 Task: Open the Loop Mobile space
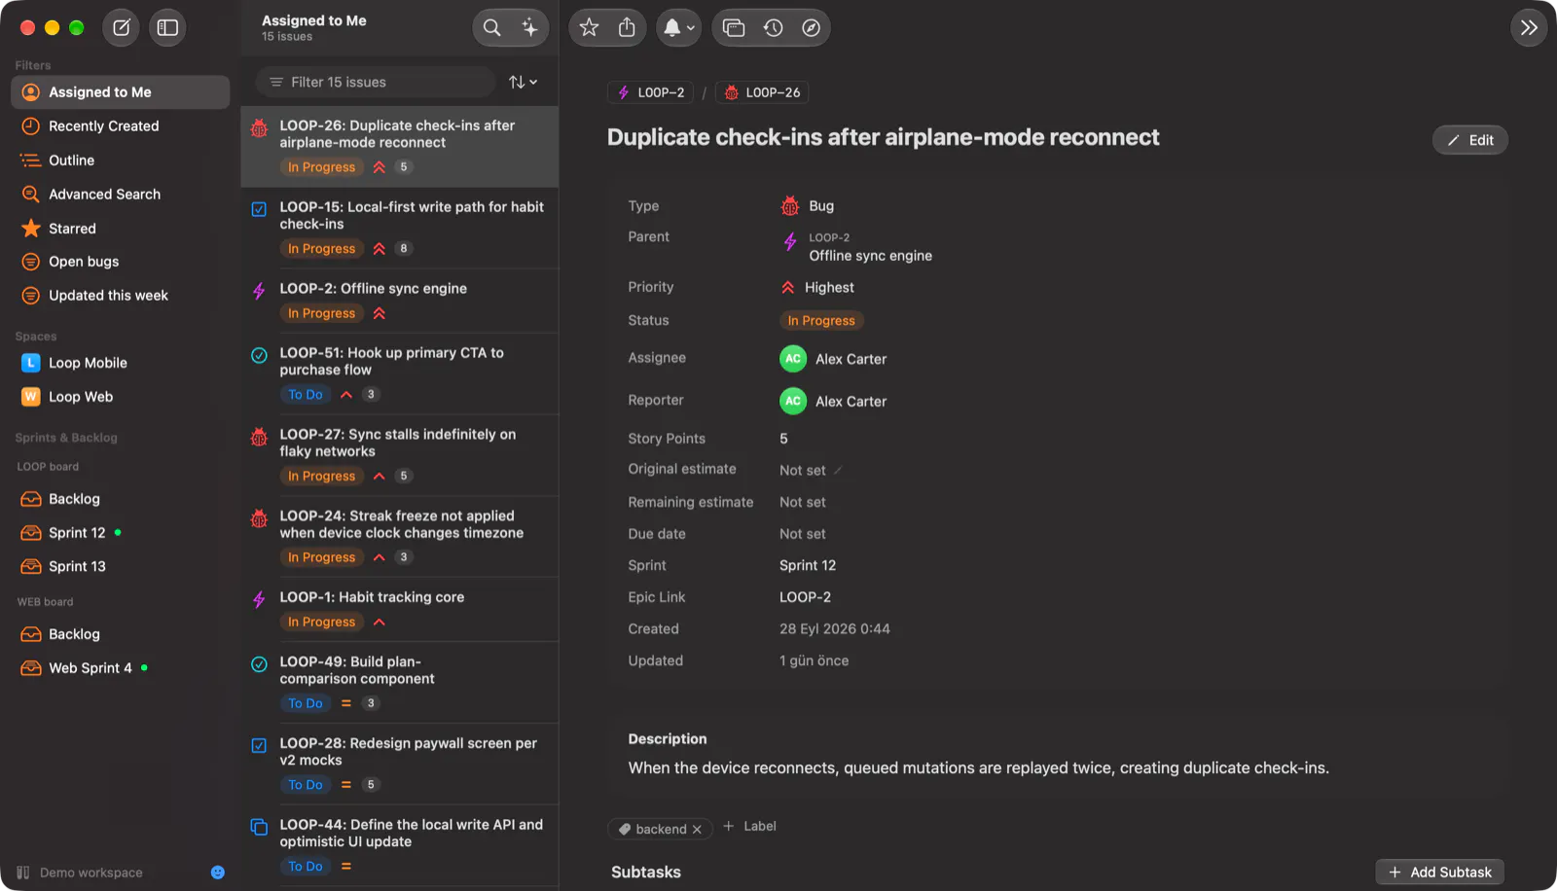[121, 363]
